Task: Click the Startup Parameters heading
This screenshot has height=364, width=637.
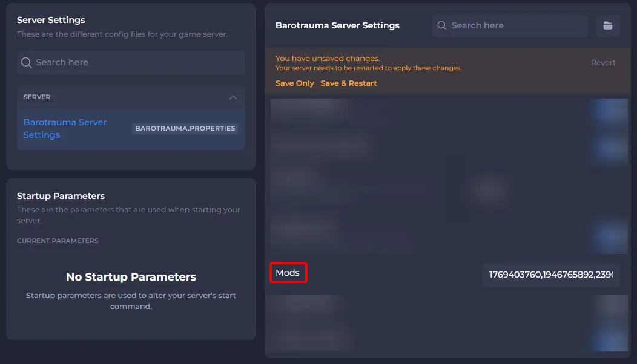Action: click(61, 196)
